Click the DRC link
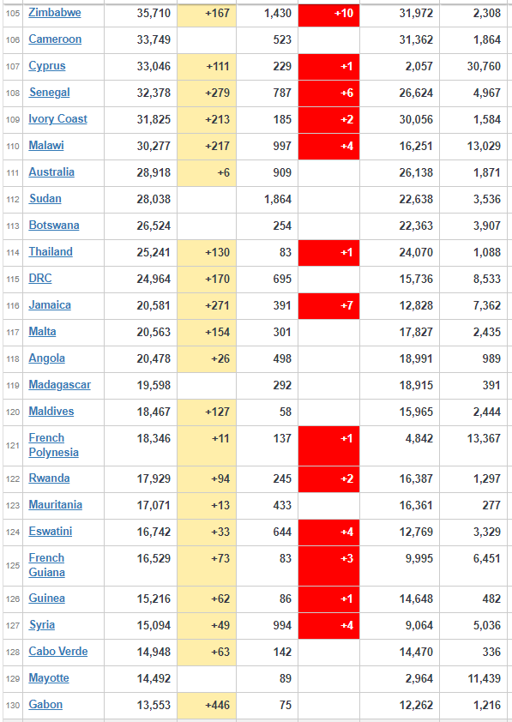The height and width of the screenshot is (722, 512). 40,279
